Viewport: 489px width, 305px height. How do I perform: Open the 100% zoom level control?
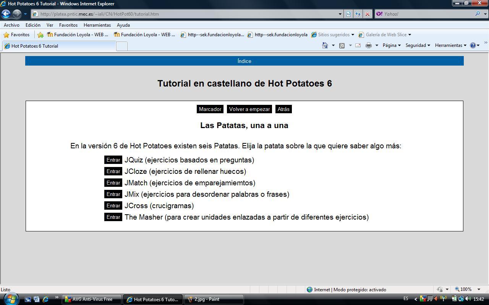468,289
